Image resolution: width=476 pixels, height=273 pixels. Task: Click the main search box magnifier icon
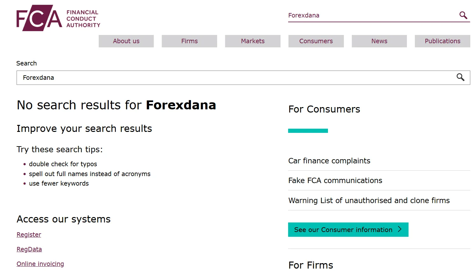click(x=460, y=77)
